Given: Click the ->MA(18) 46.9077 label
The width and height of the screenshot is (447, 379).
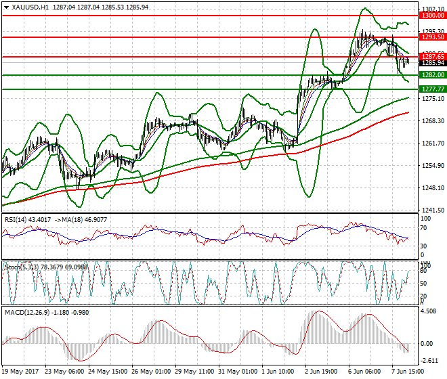Looking at the screenshot, I should [81, 220].
